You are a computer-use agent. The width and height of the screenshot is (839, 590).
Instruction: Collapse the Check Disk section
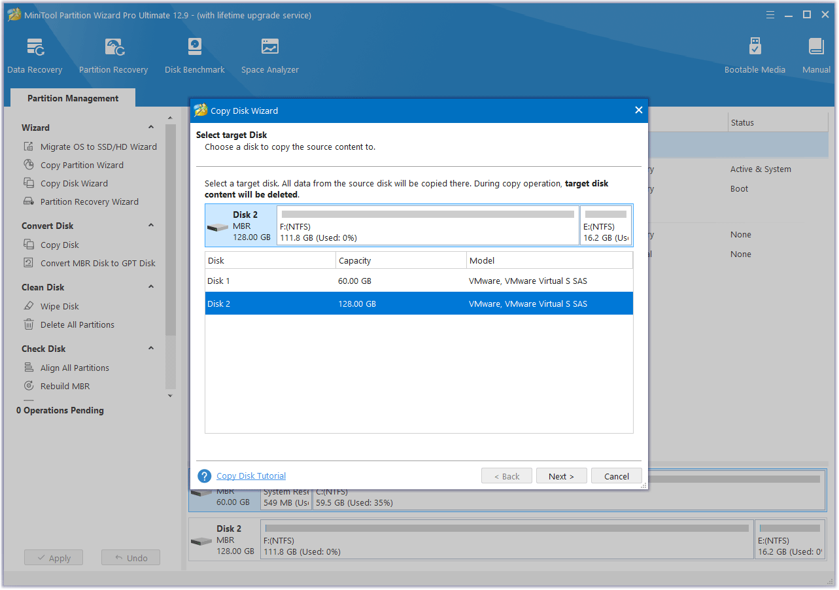[151, 349]
